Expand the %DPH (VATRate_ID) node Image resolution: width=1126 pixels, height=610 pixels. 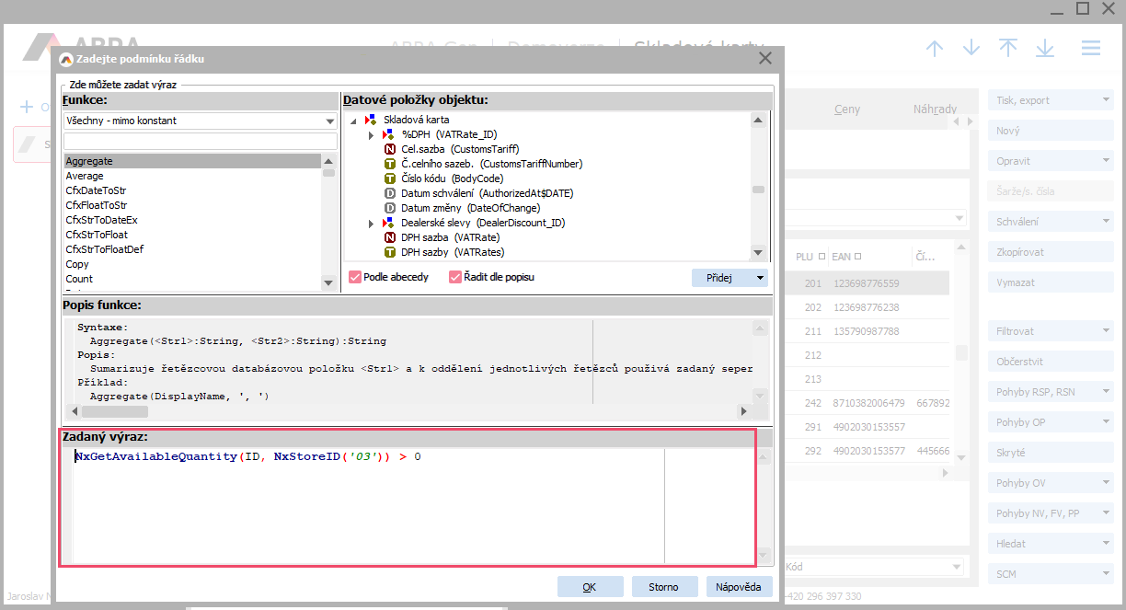[371, 134]
